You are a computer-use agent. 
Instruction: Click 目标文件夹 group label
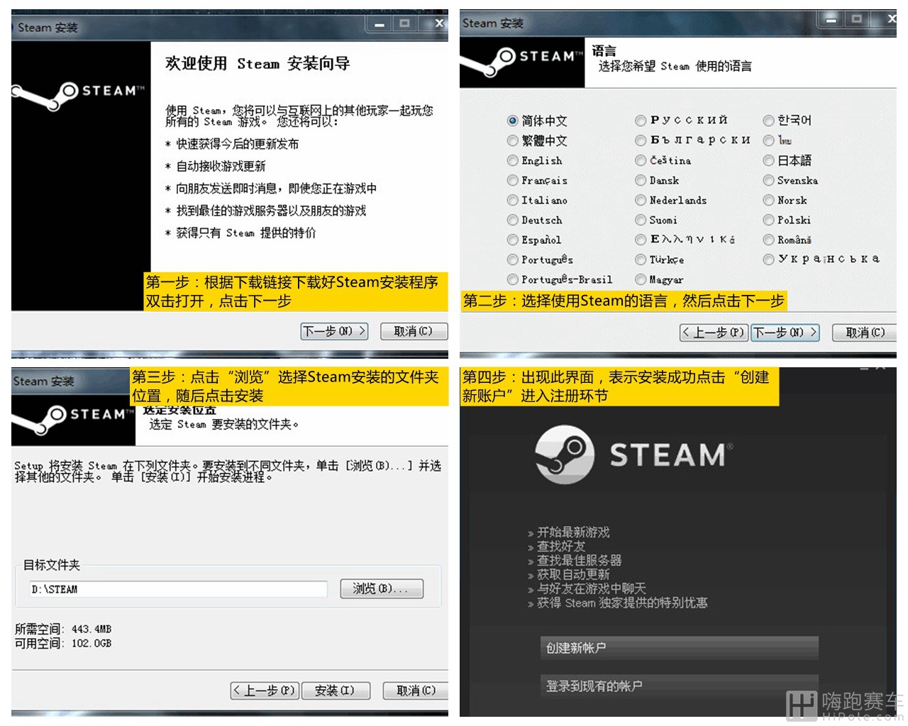(52, 565)
